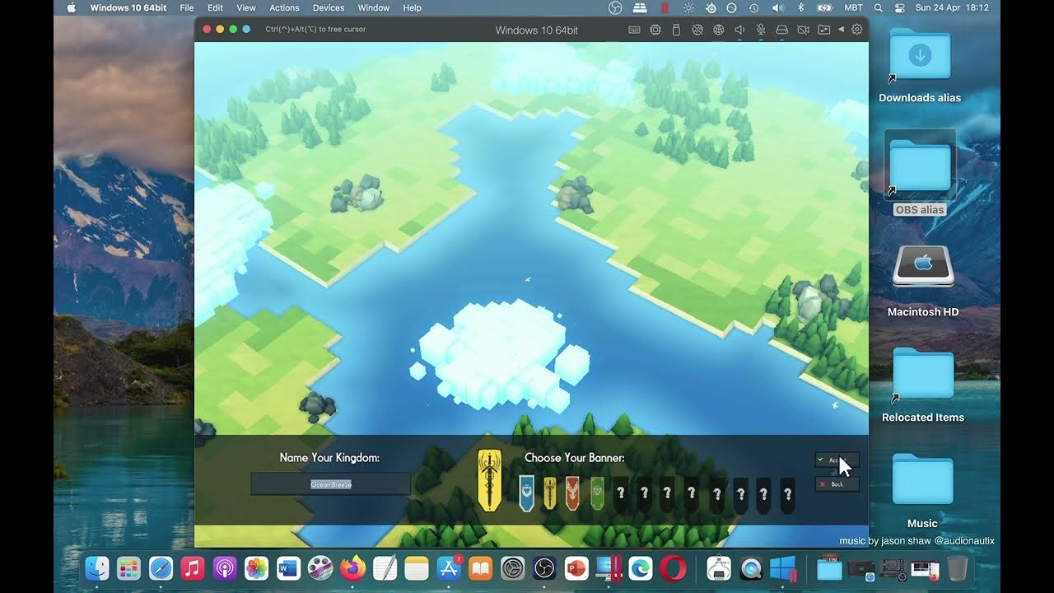This screenshot has width=1054, height=593.
Task: Open Finder from the Dock
Action: click(97, 568)
